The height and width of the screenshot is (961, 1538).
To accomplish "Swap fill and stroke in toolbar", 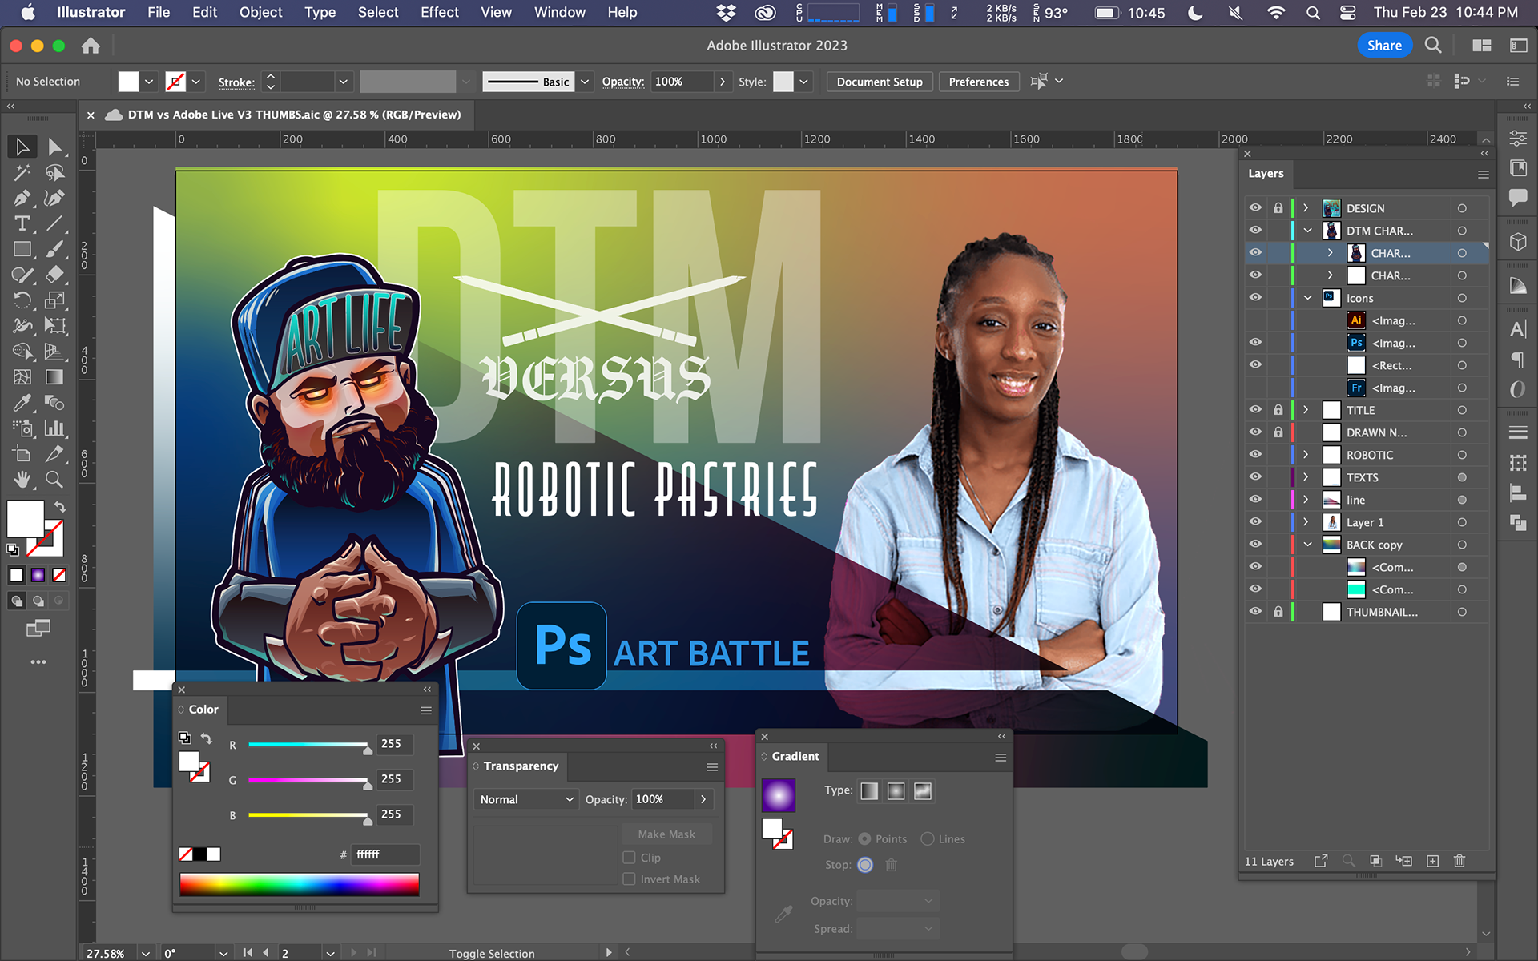I will coord(60,507).
